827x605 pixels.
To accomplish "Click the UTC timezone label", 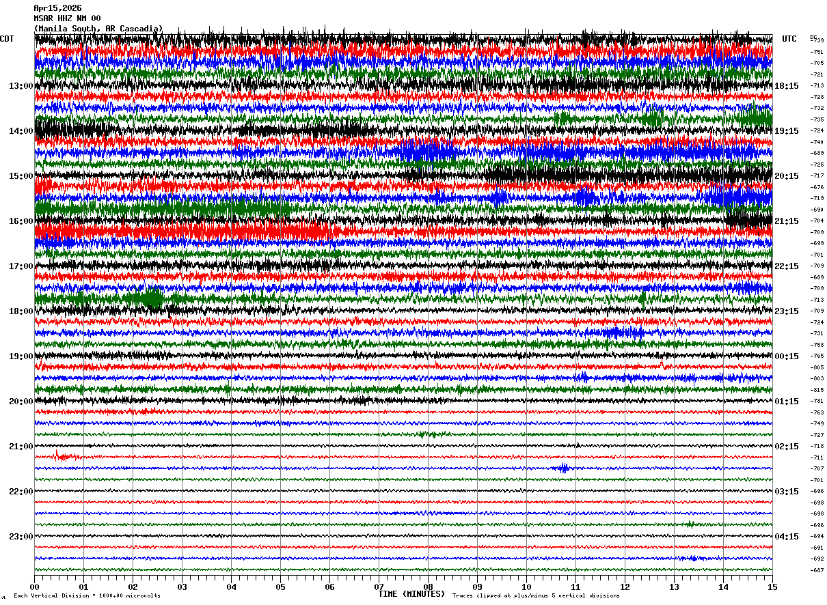I will pyautogui.click(x=789, y=39).
